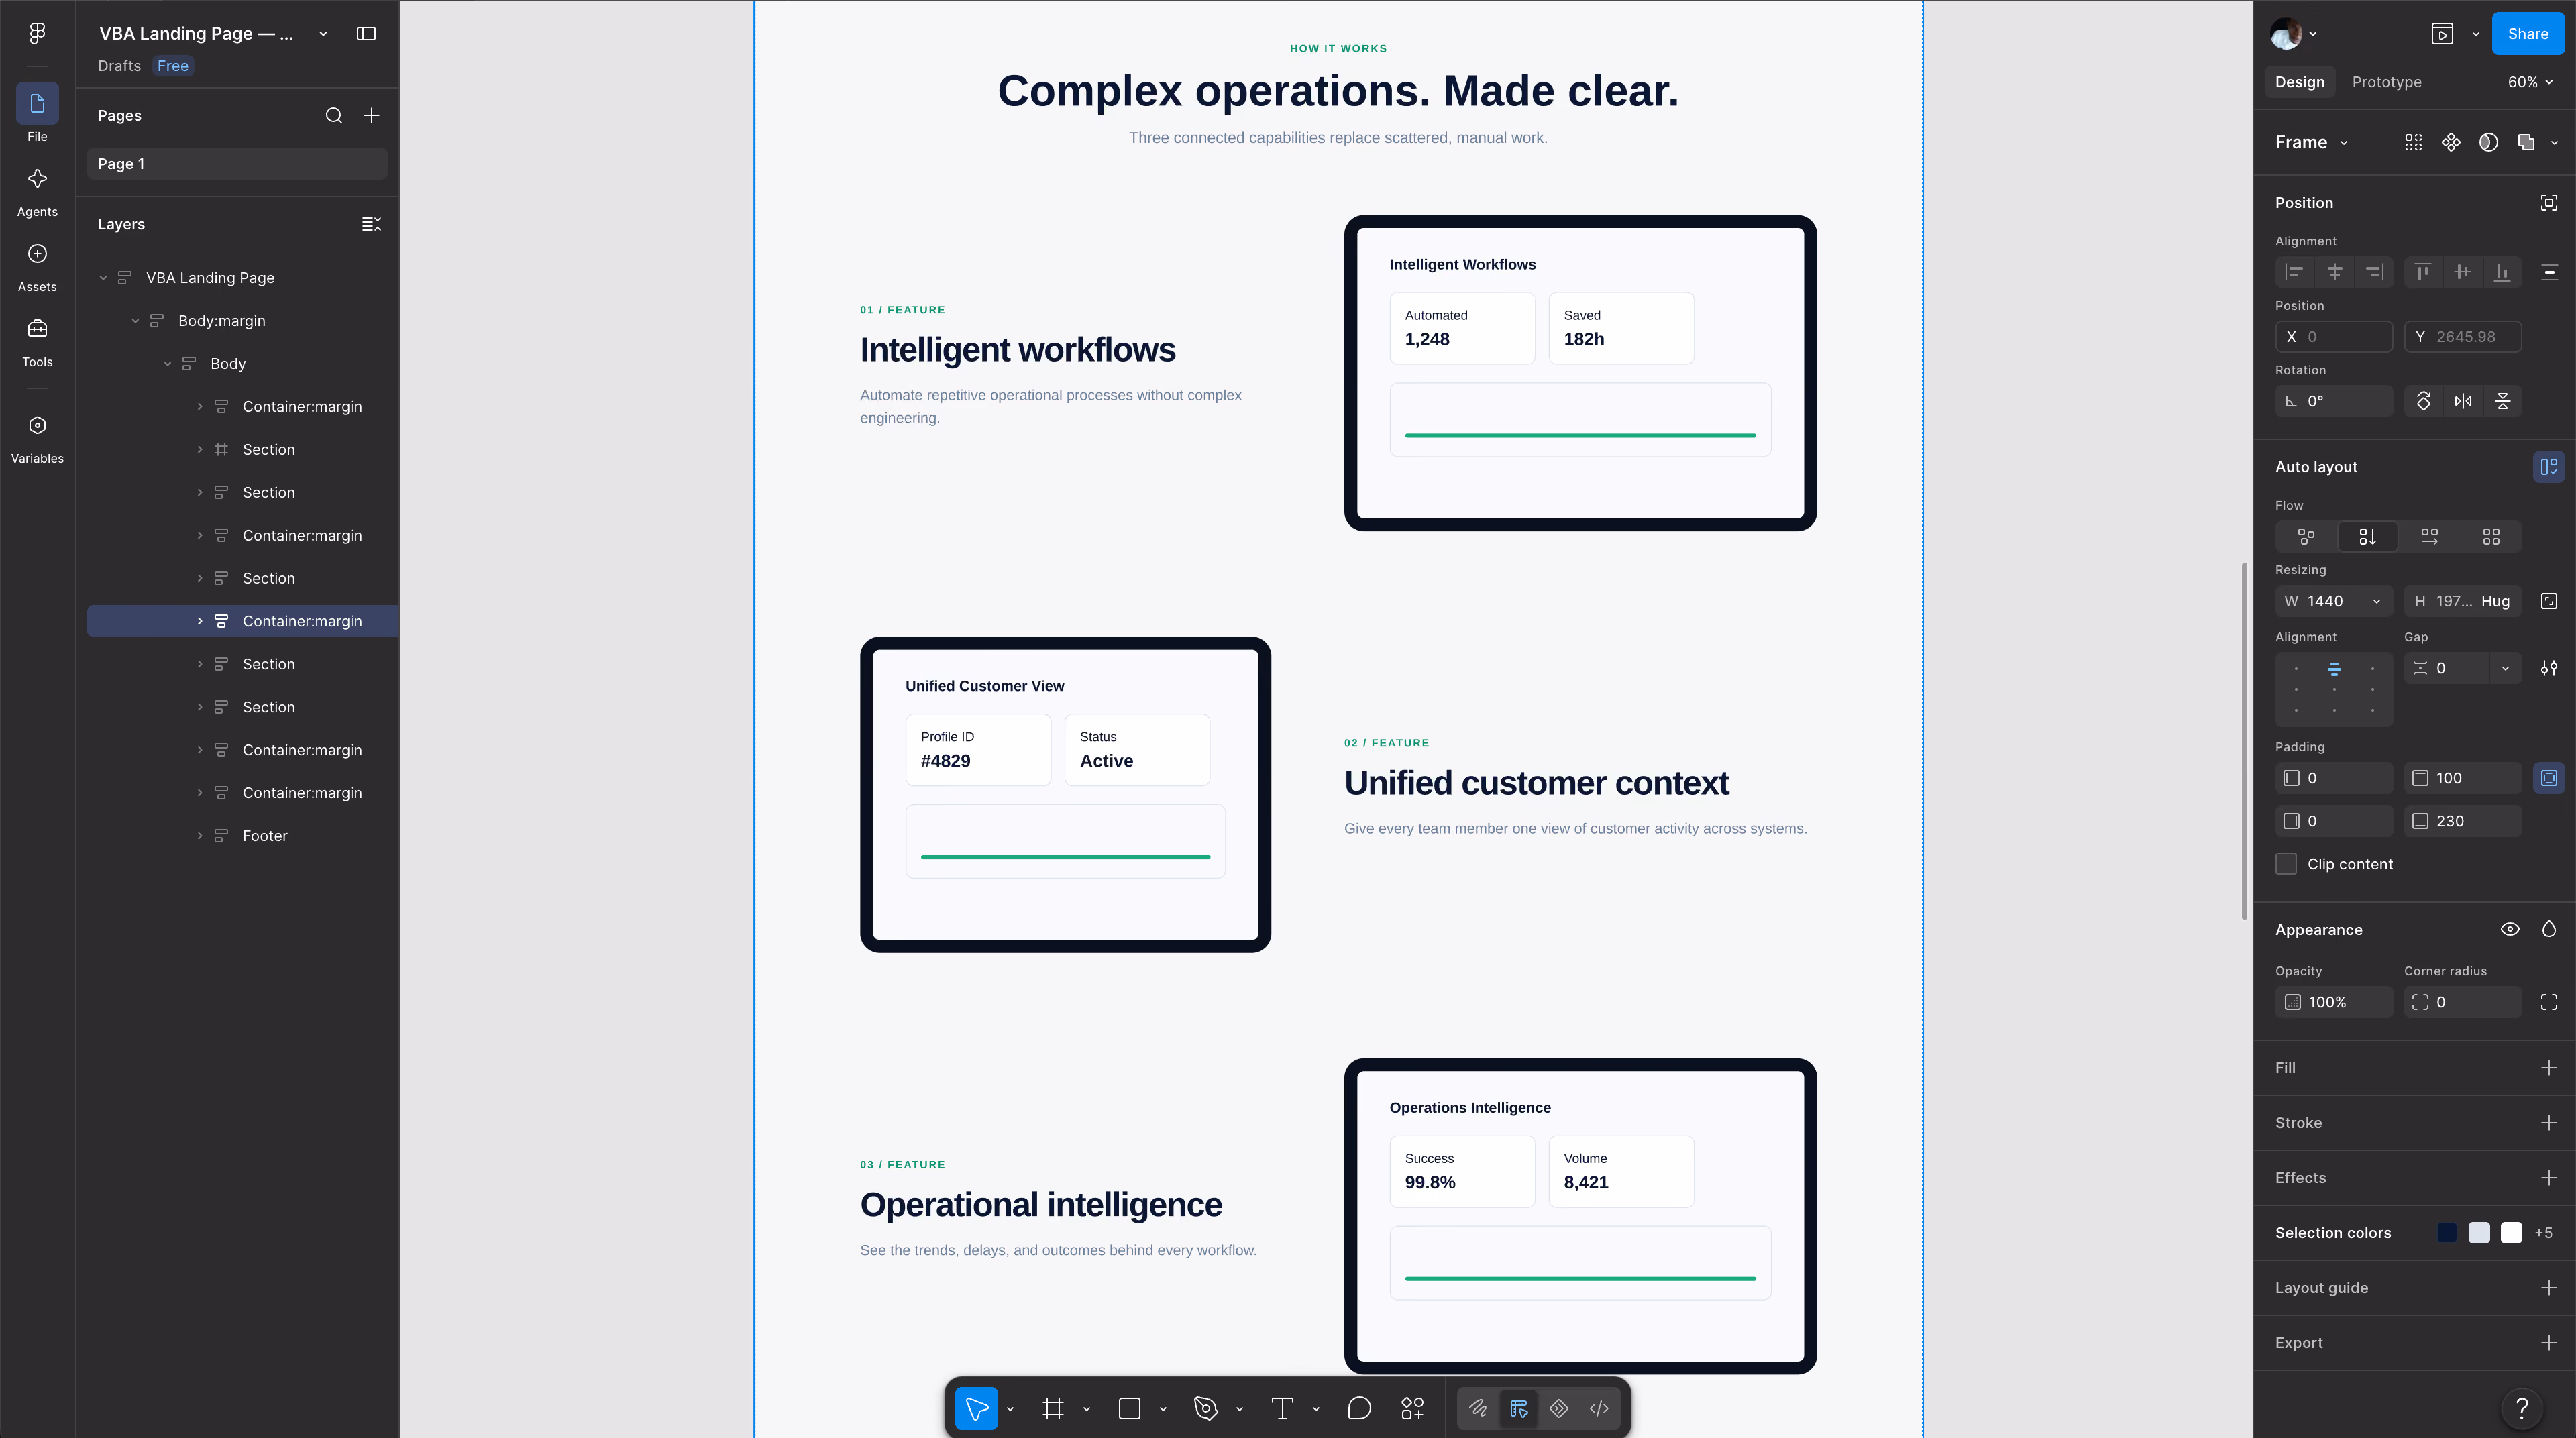
Task: Expand the Footer layer
Action: tap(200, 836)
